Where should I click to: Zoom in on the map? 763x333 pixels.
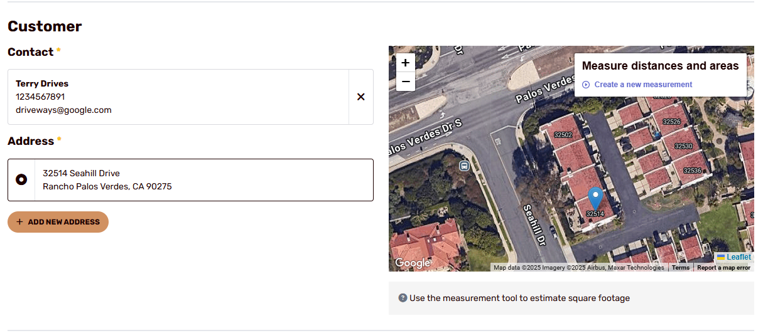click(406, 63)
